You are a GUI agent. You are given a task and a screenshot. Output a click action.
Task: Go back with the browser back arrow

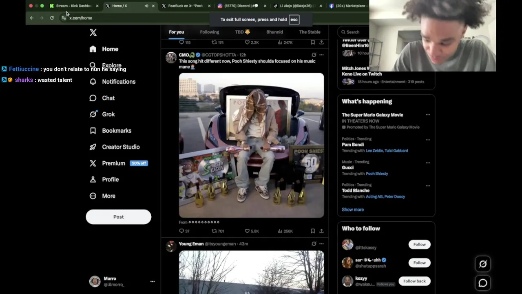[x=32, y=18]
